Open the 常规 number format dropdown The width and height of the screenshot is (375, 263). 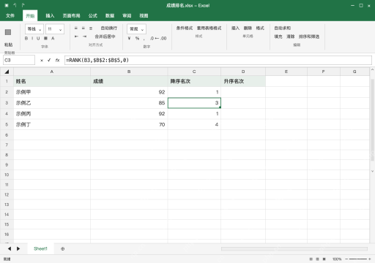[x=136, y=29]
